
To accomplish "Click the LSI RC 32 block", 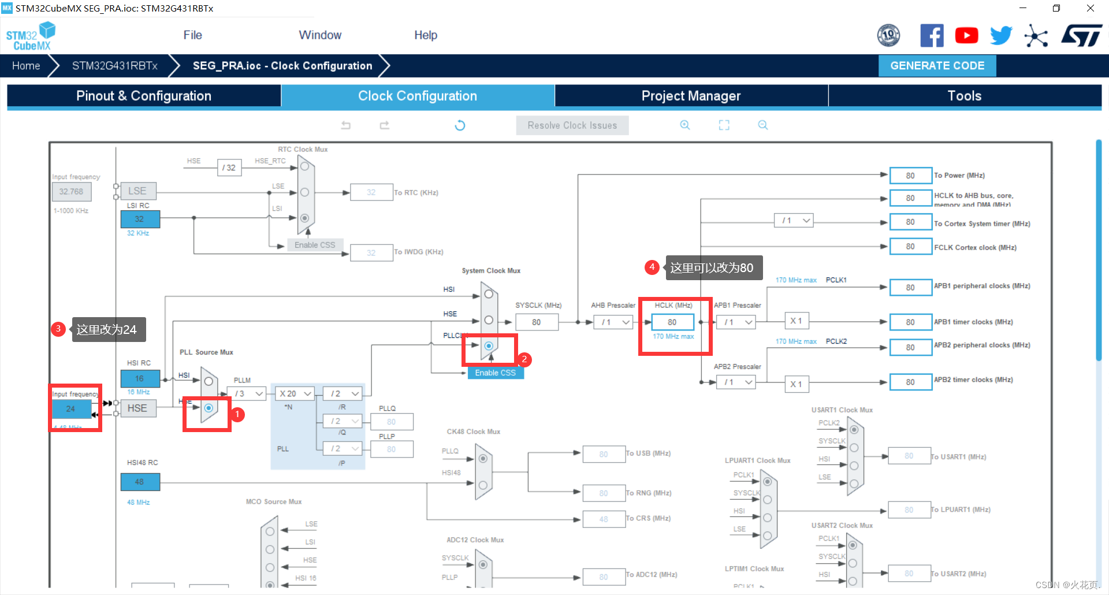I will pyautogui.click(x=140, y=219).
